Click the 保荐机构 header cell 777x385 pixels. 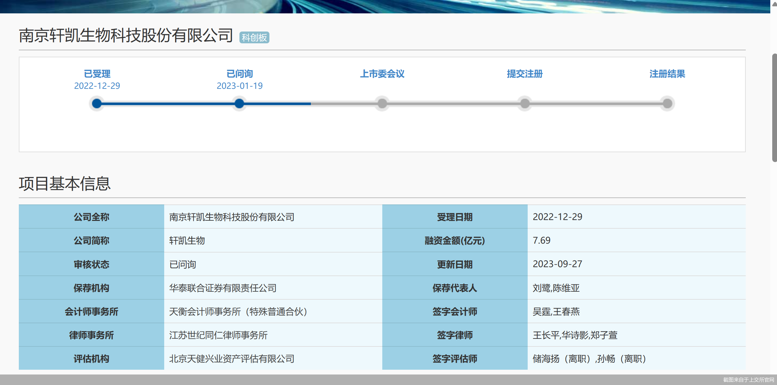click(x=92, y=288)
